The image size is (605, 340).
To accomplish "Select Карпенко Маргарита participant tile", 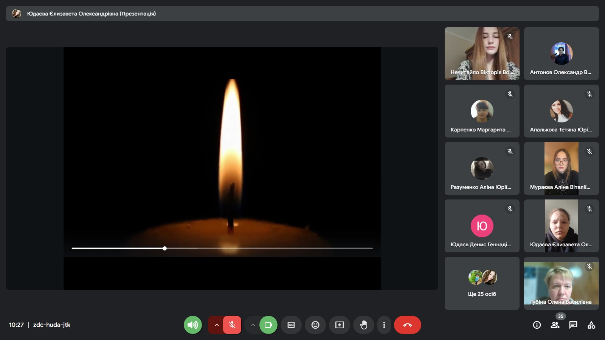I will (x=482, y=111).
